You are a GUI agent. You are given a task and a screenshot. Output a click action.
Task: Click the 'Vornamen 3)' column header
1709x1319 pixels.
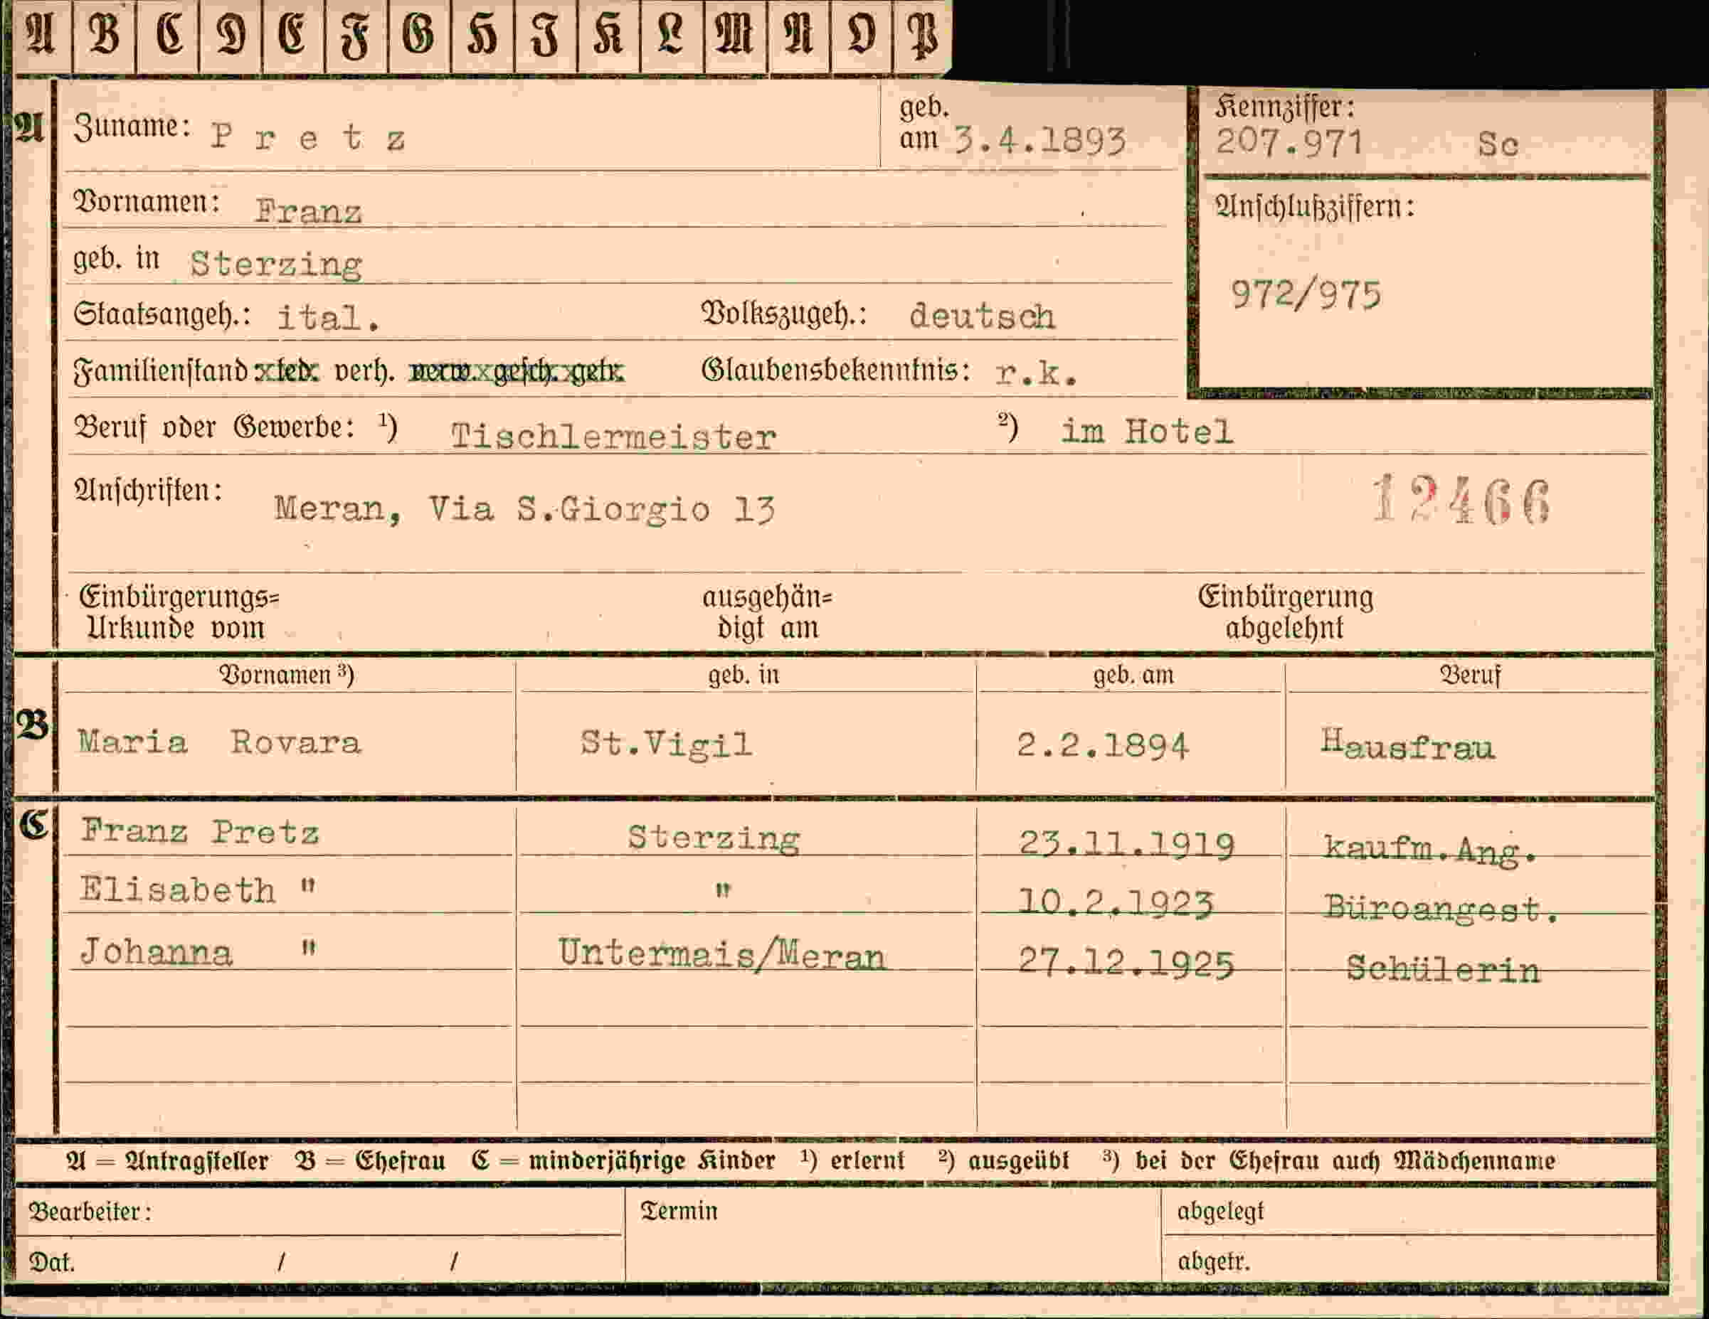[287, 675]
